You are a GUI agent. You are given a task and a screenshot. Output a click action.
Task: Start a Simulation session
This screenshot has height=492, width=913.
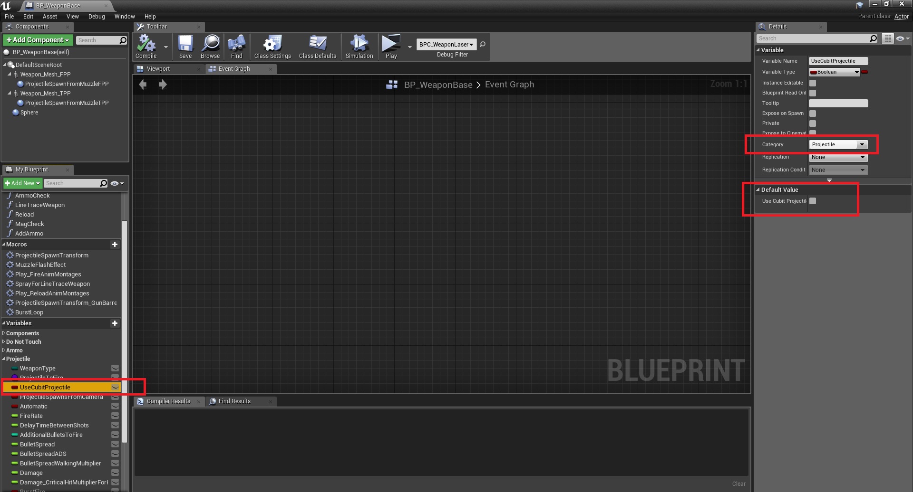359,45
